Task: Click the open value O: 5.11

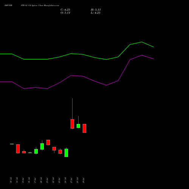Action: pos(65,13)
